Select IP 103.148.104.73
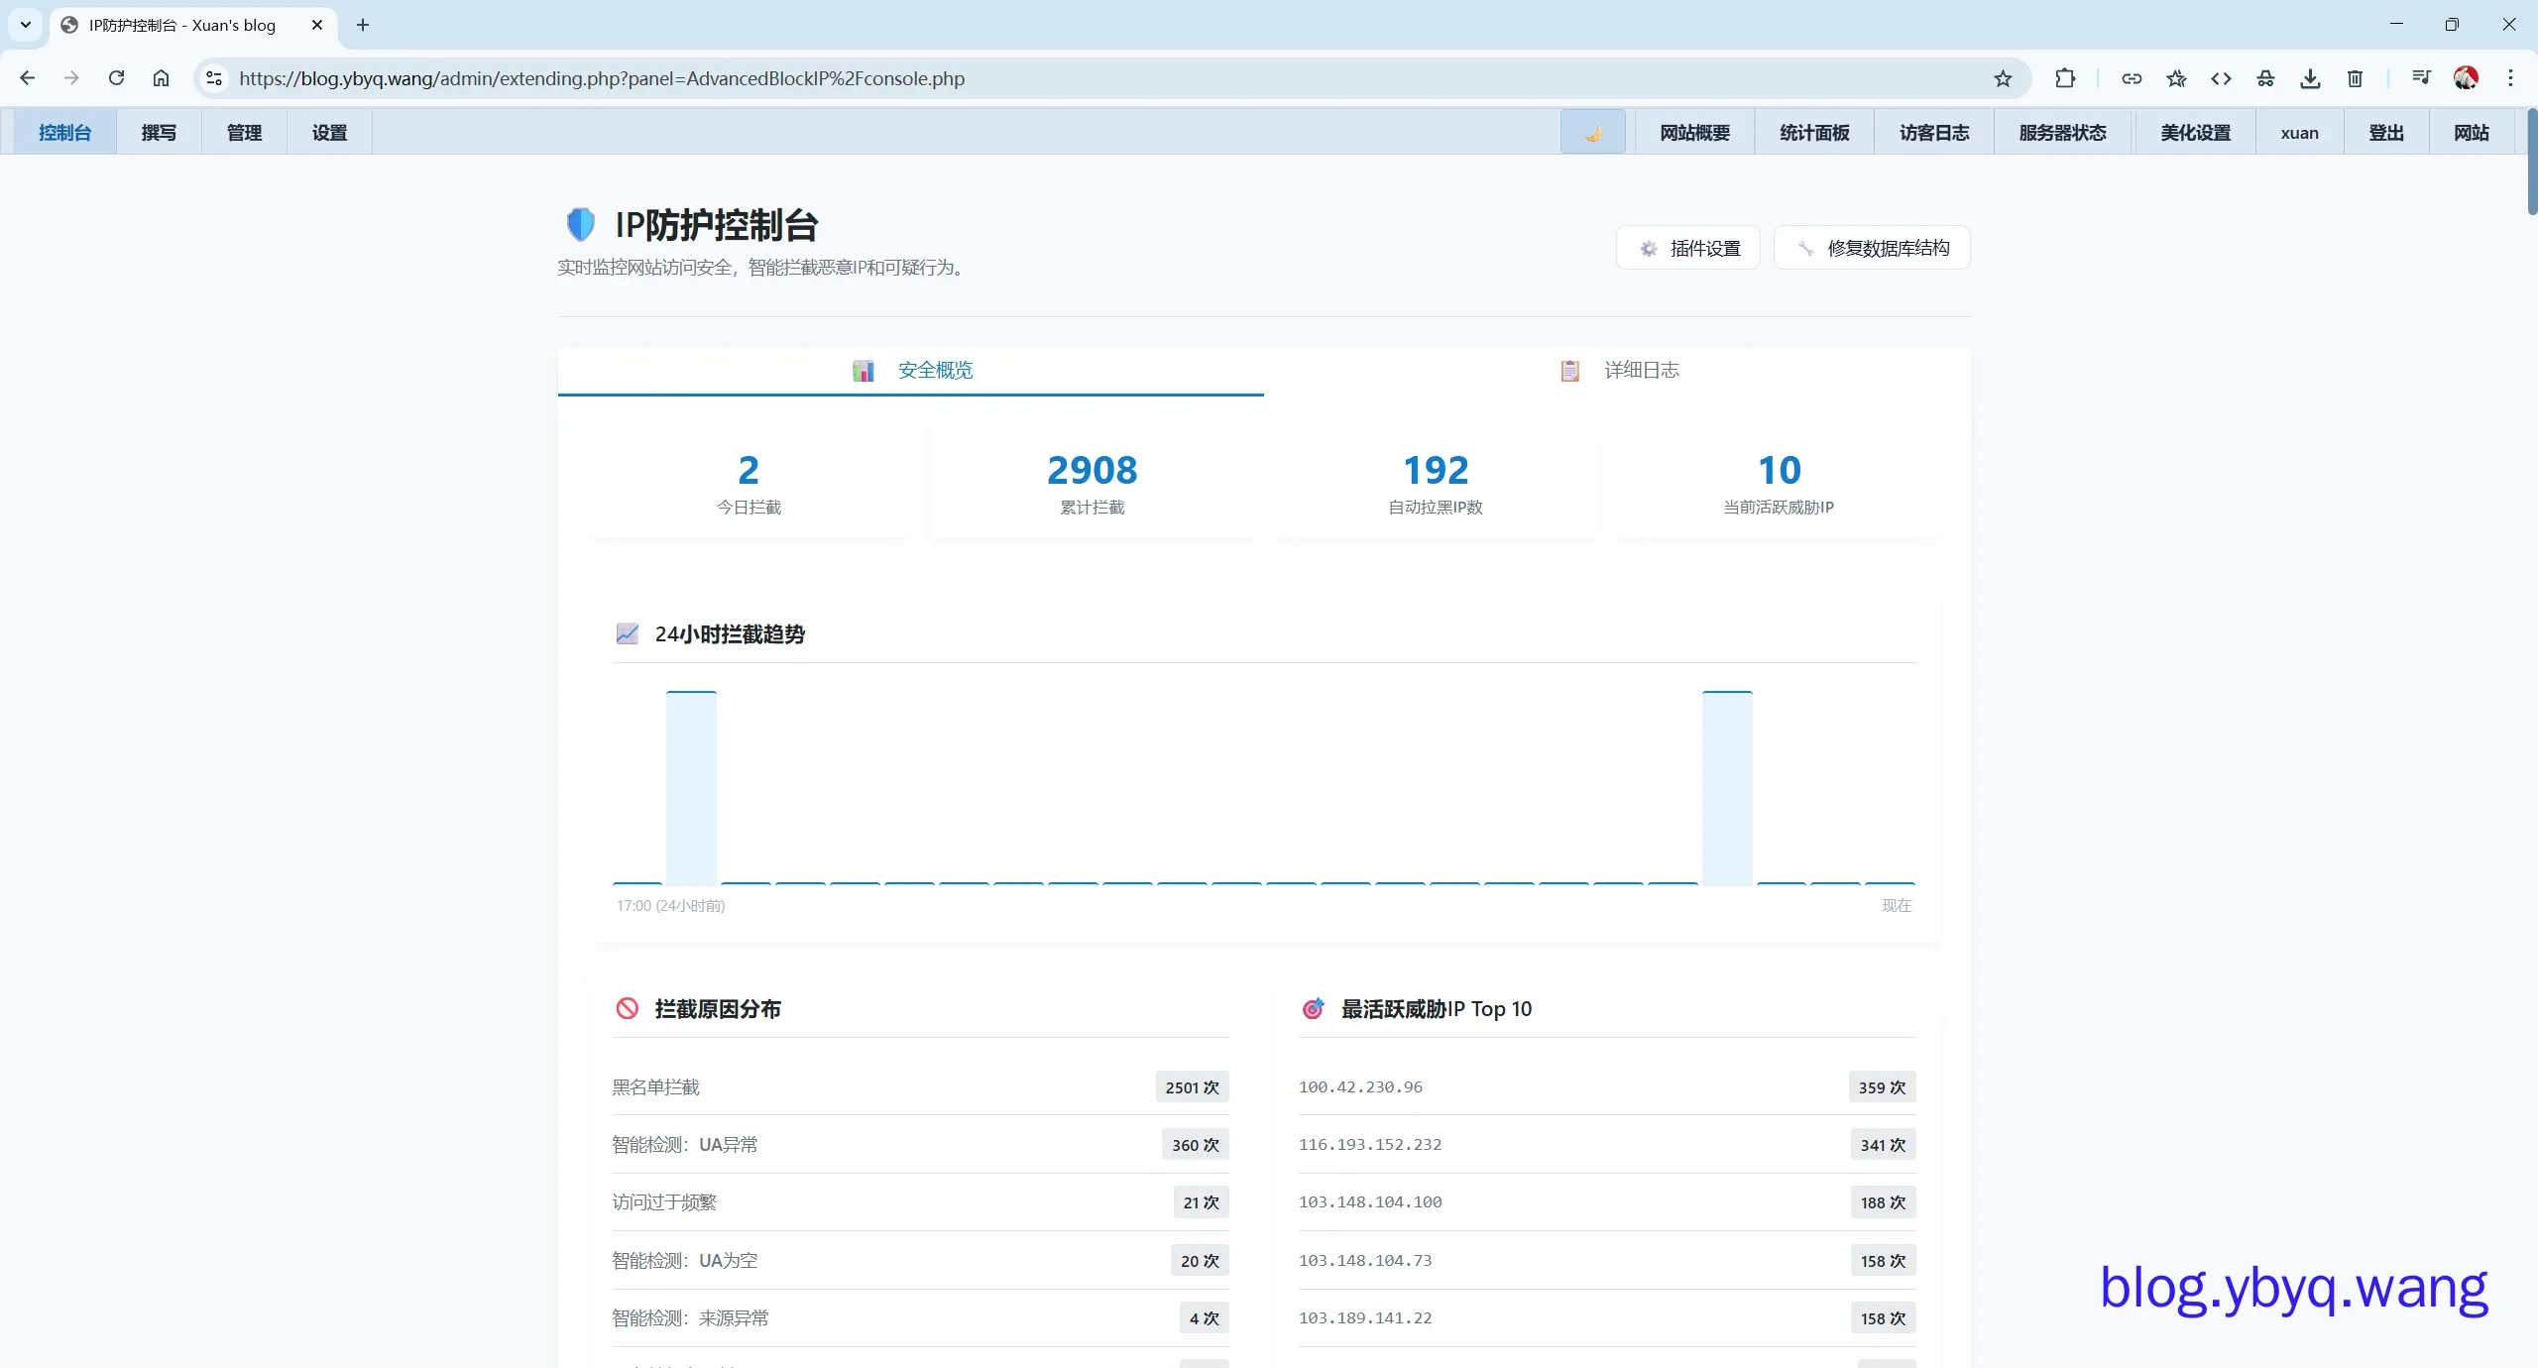Screen dimensions: 2538x1368 [1365, 1261]
